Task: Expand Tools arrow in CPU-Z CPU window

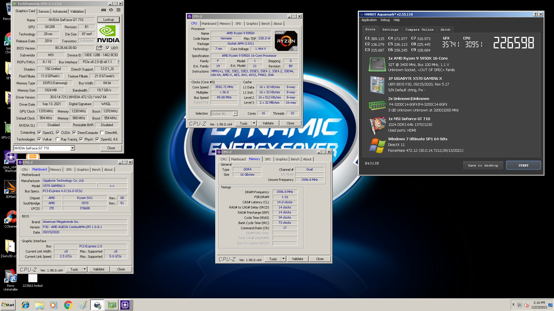Action: pyautogui.click(x=254, y=123)
